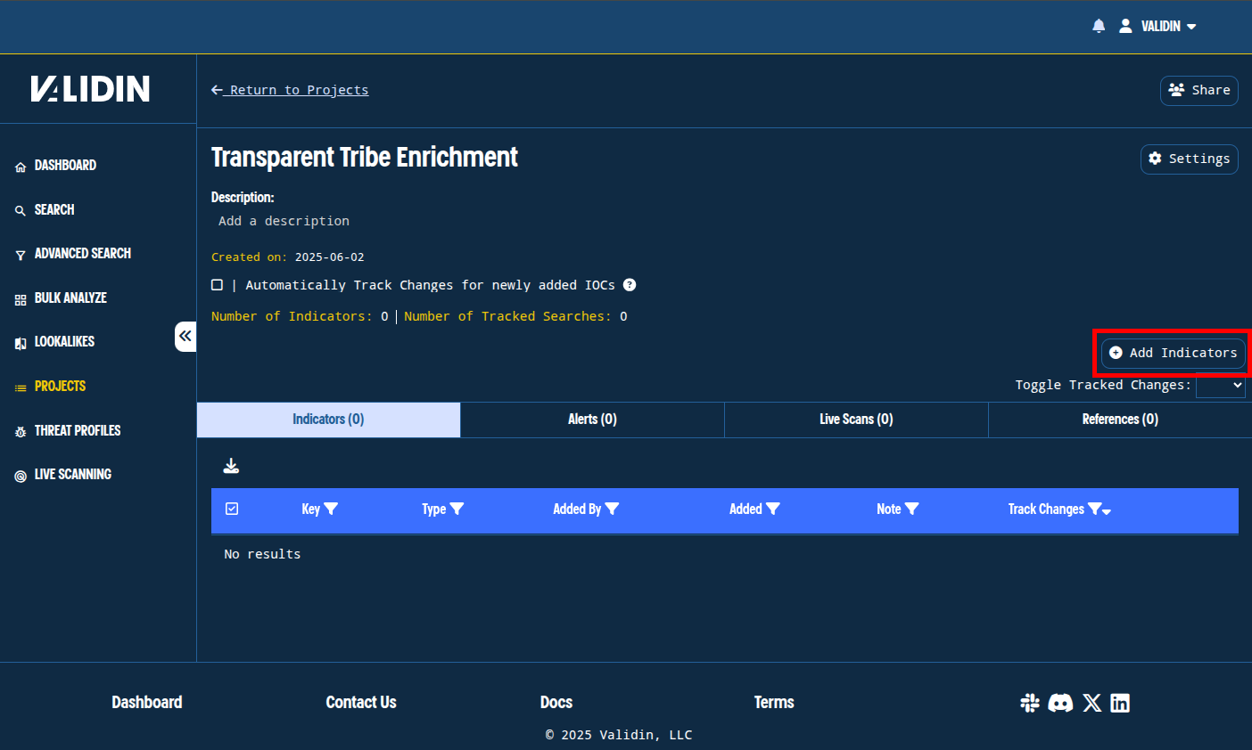Click the download export icon
Viewport: 1252px width, 750px height.
(x=231, y=466)
